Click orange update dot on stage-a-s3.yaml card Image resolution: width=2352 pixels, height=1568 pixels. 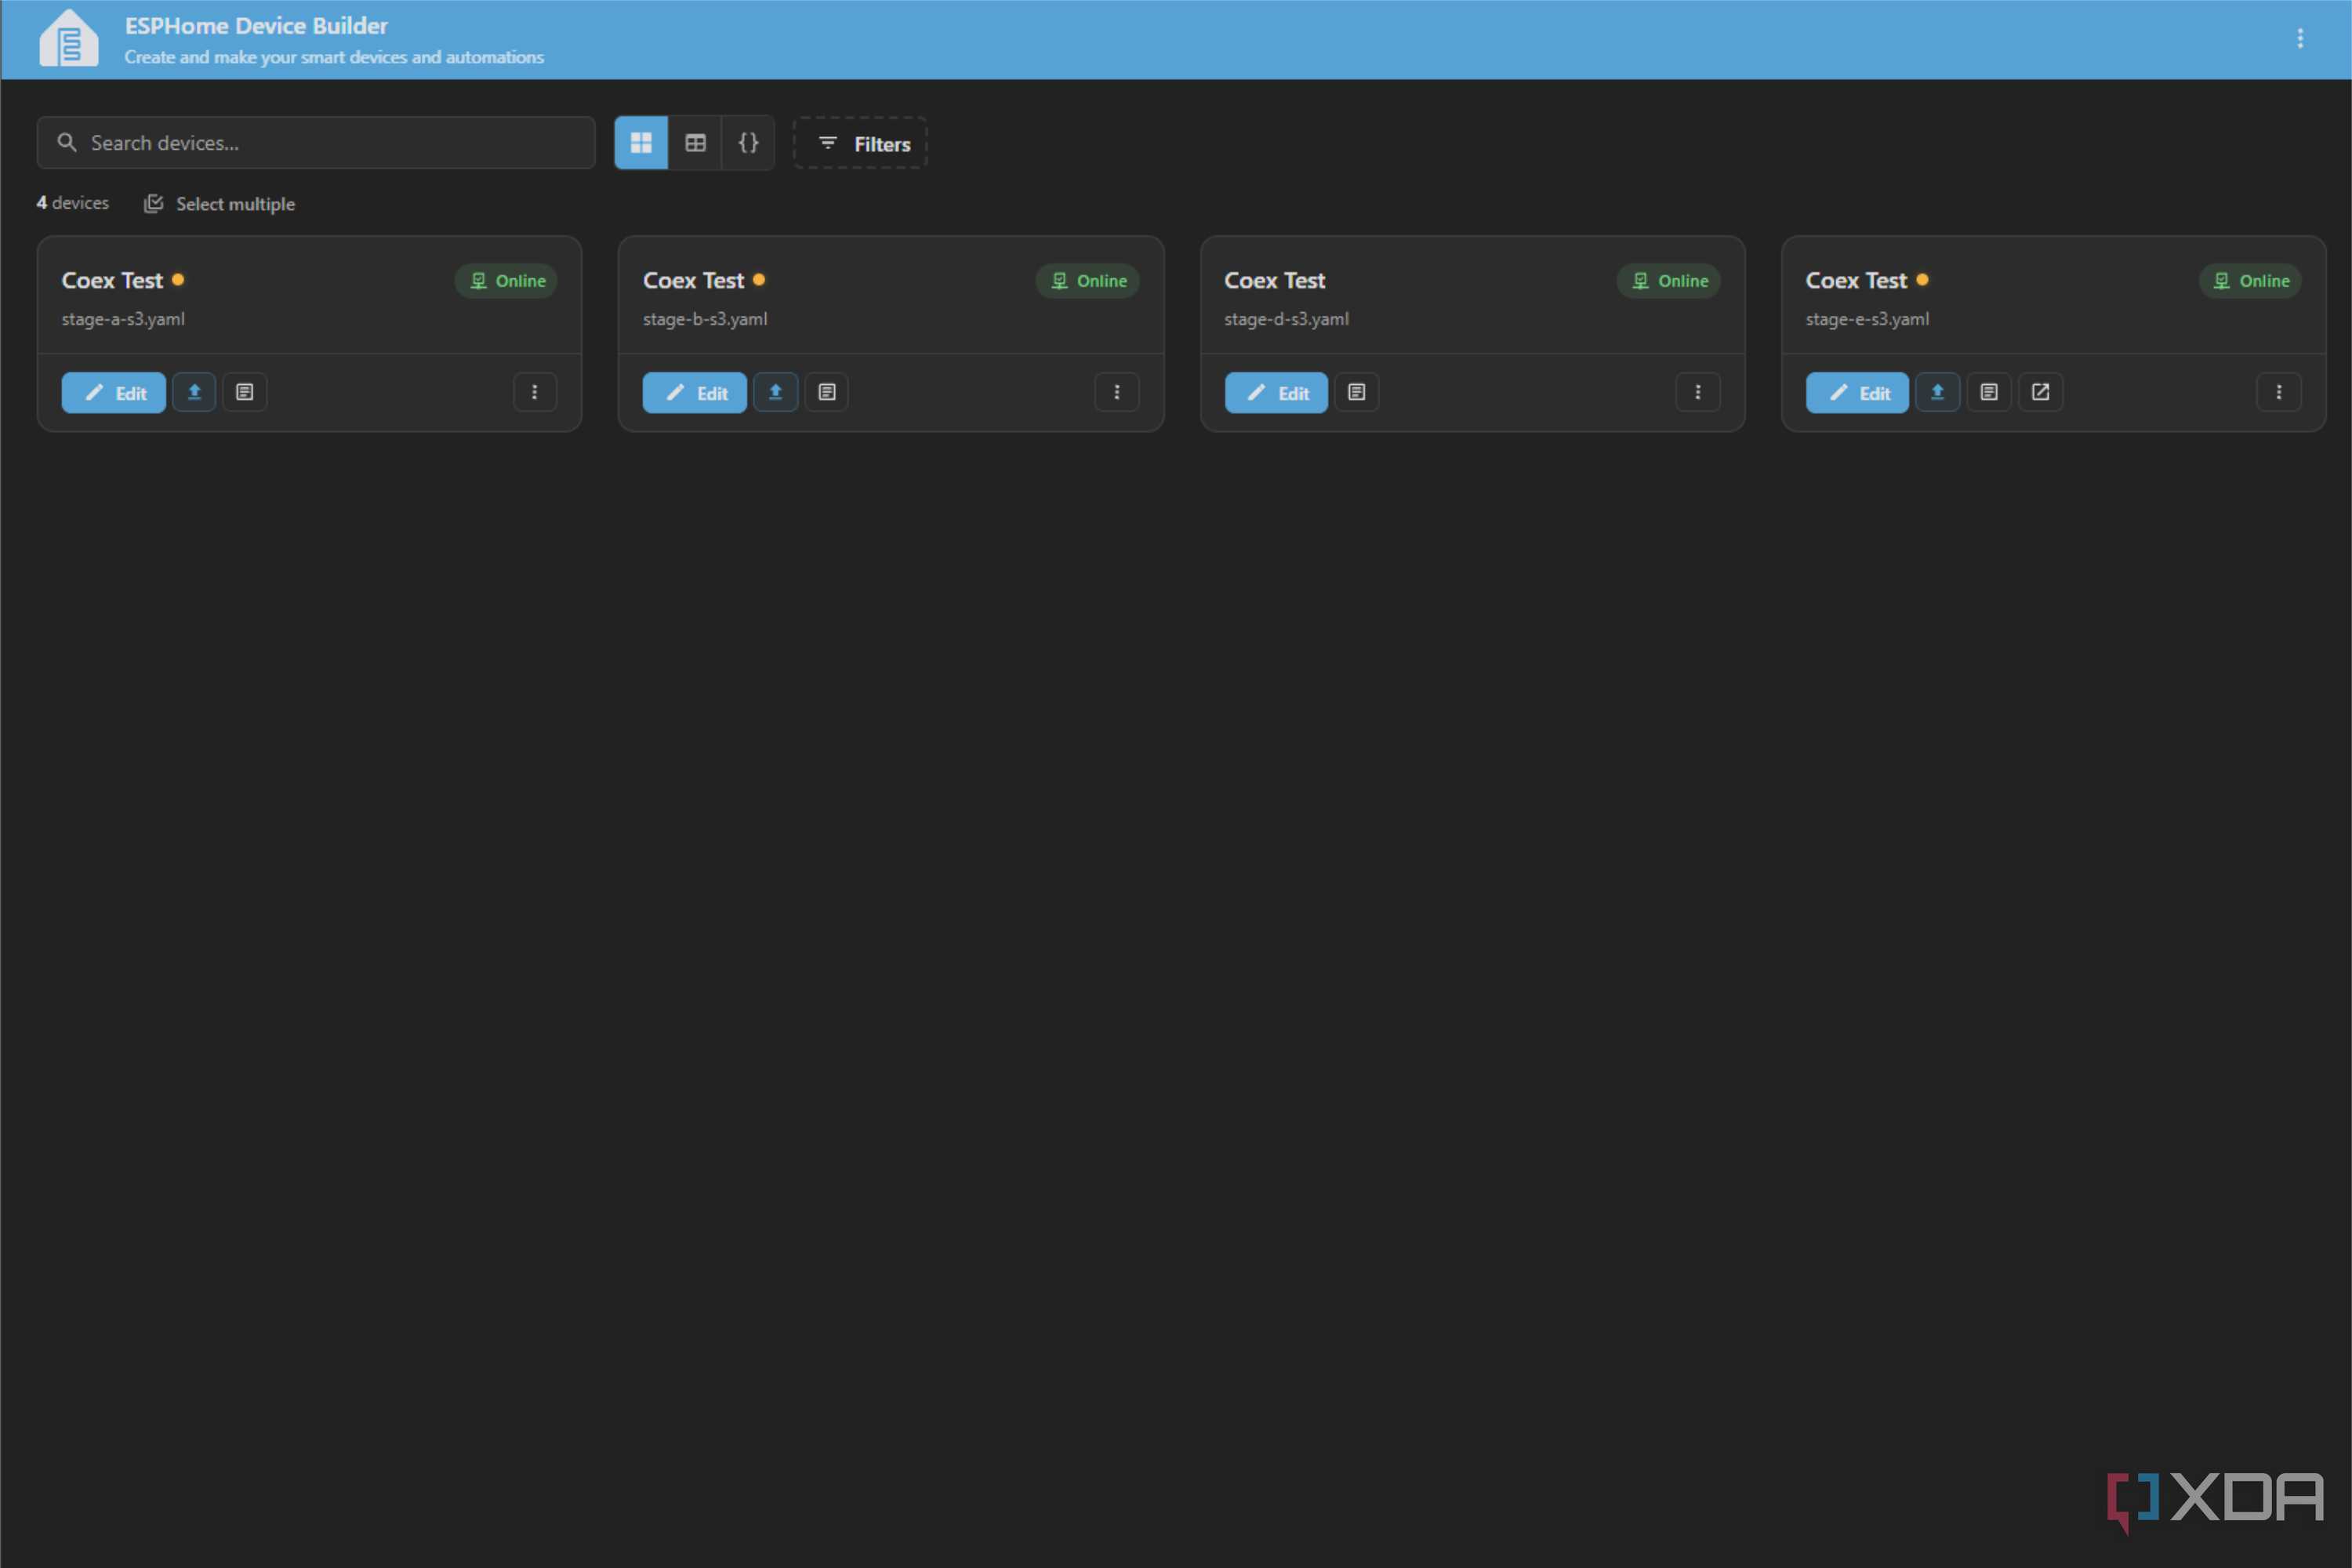pos(178,280)
